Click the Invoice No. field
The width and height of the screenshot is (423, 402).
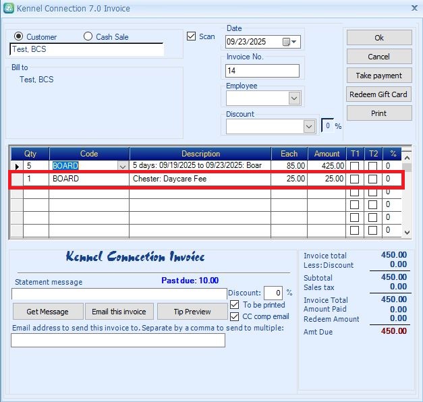click(262, 71)
